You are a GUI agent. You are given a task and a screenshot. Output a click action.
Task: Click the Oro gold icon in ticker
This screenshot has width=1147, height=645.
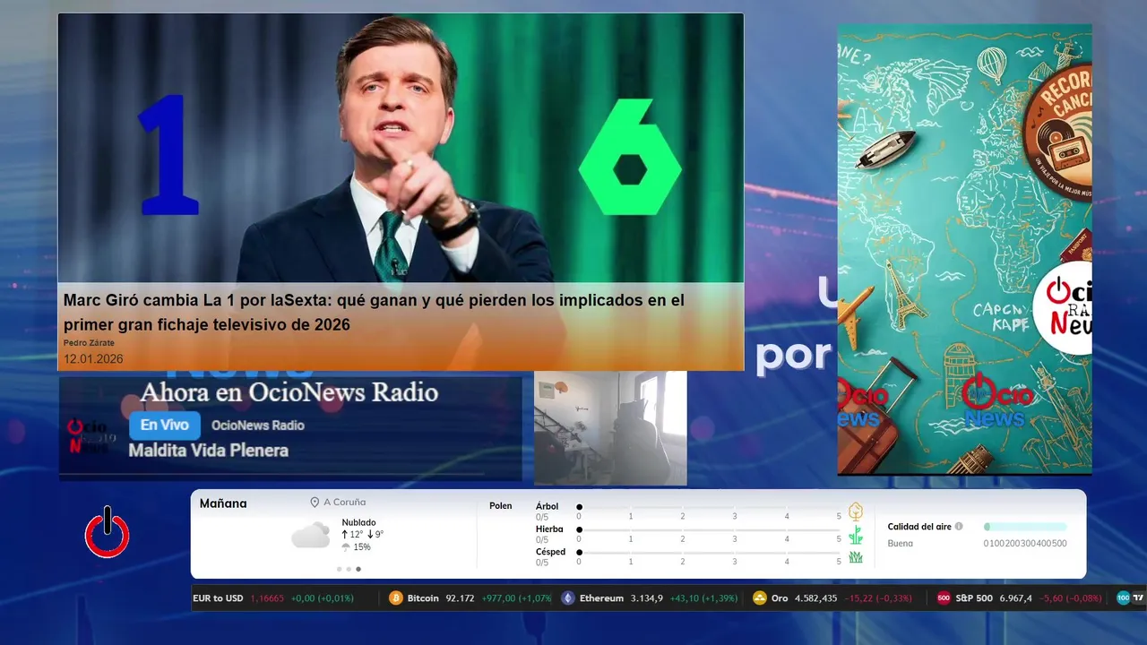(x=760, y=598)
